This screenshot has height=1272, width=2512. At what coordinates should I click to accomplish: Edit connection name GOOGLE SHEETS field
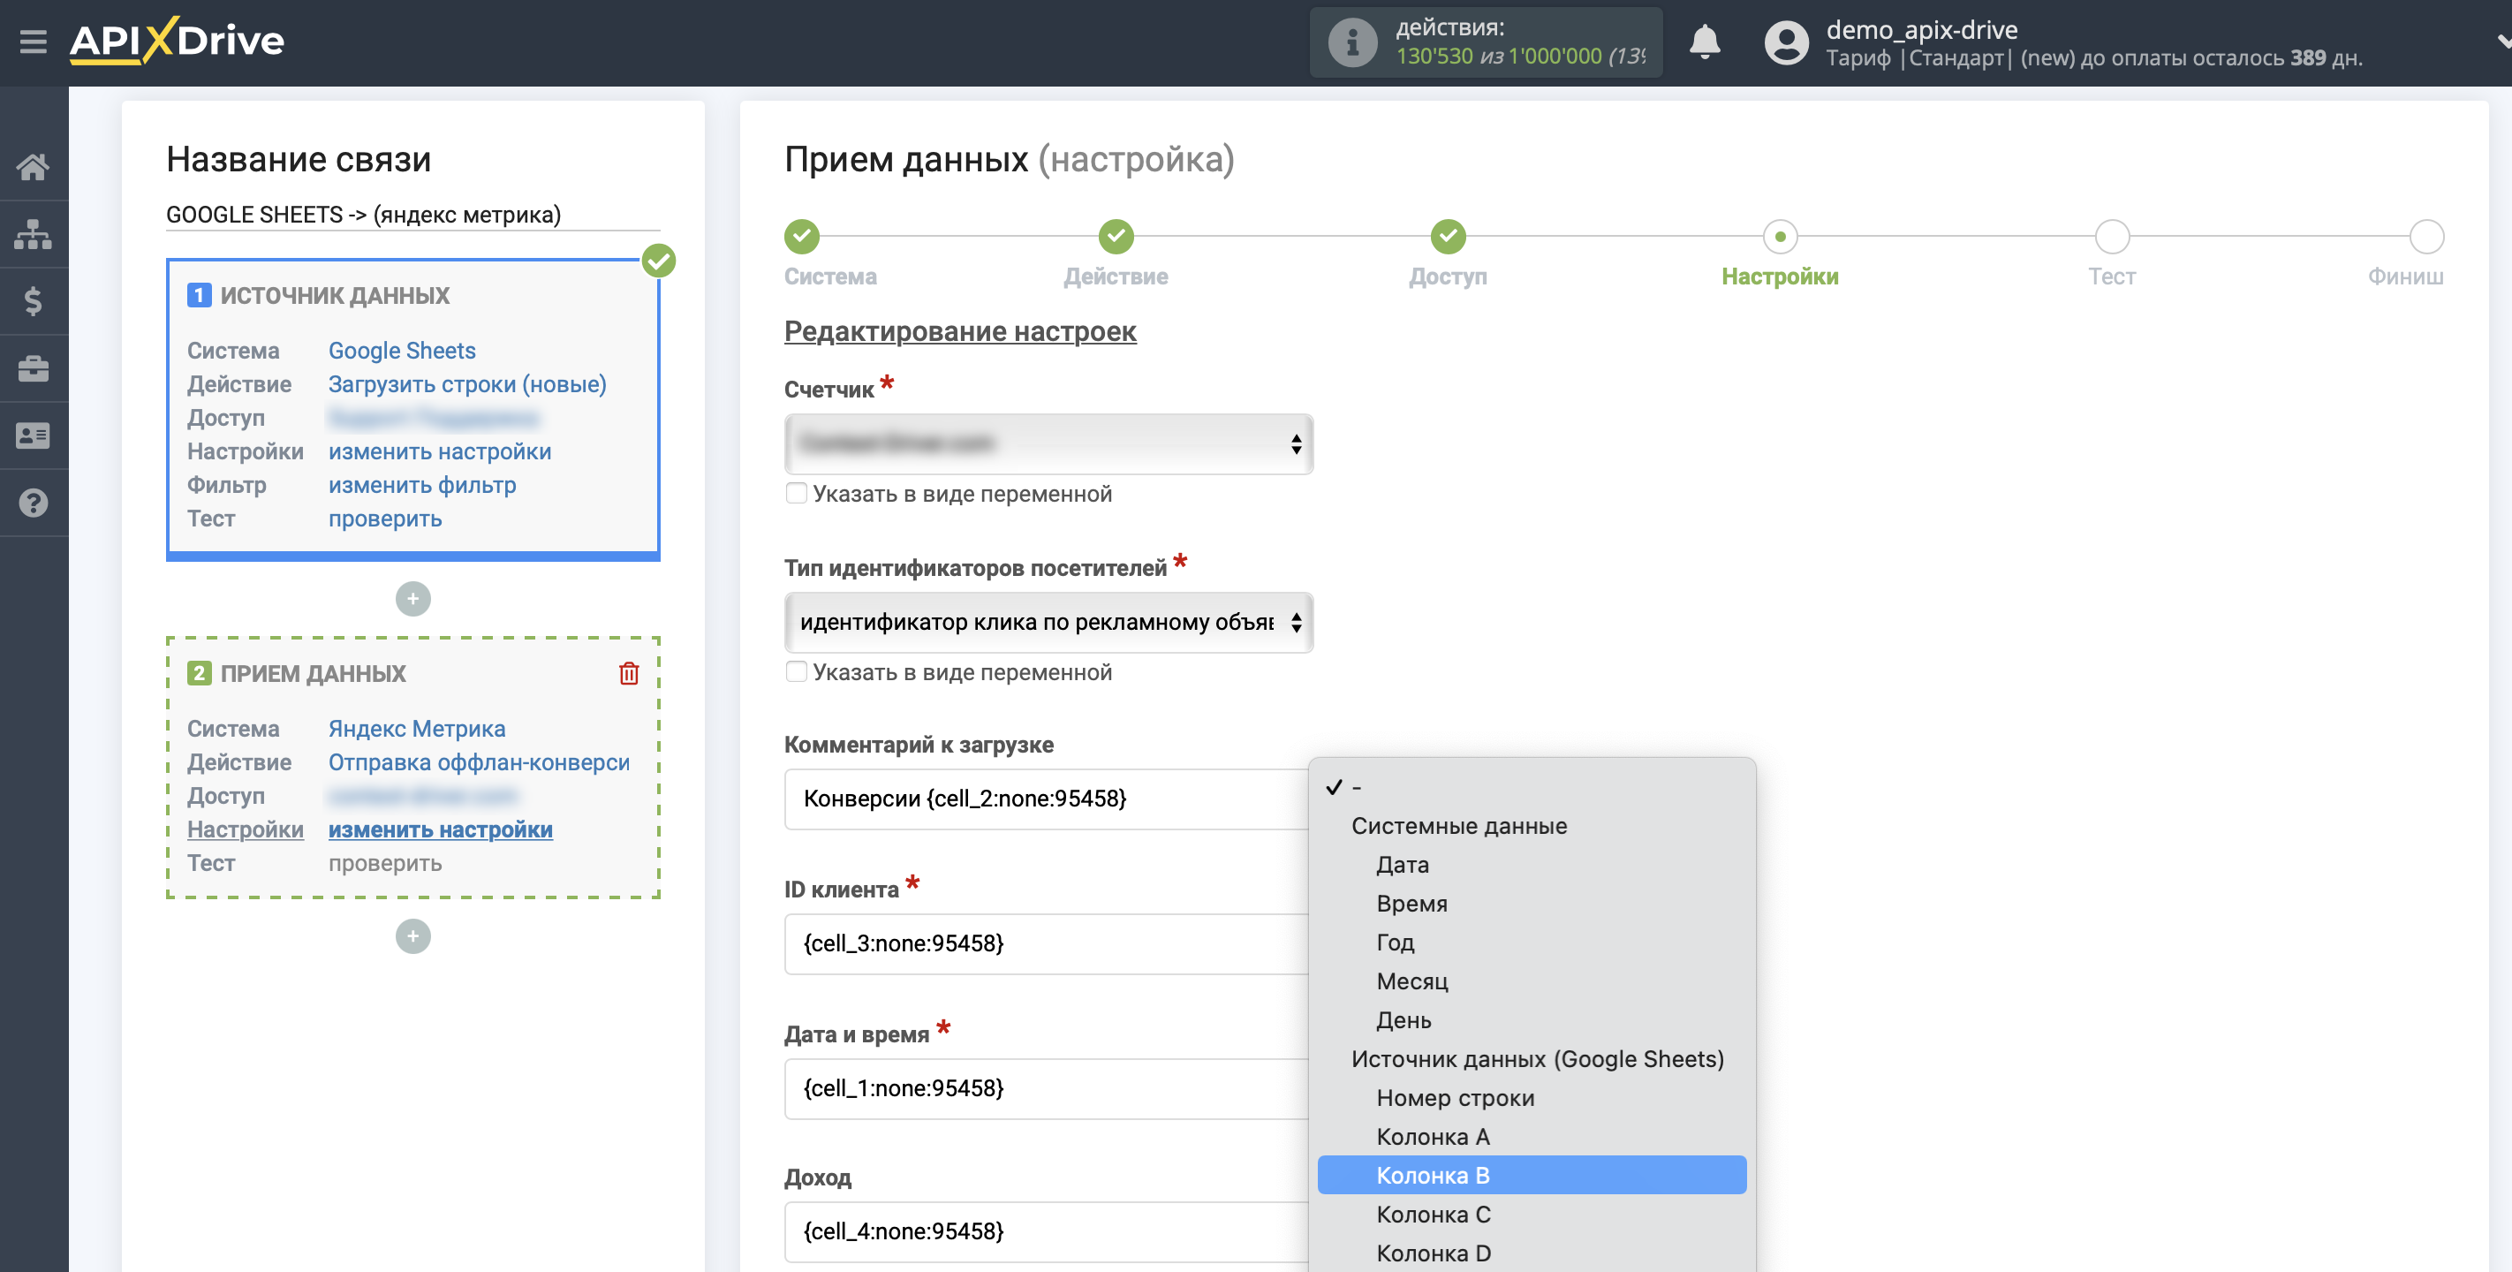[x=412, y=215]
